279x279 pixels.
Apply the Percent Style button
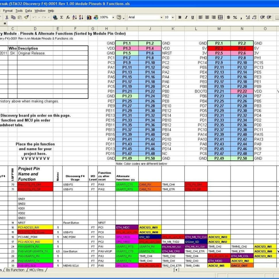pyautogui.click(x=235, y=17)
